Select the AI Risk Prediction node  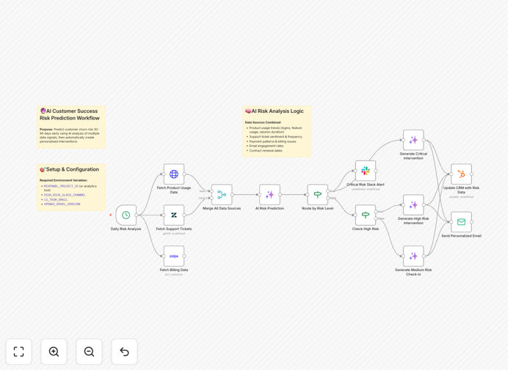point(269,194)
